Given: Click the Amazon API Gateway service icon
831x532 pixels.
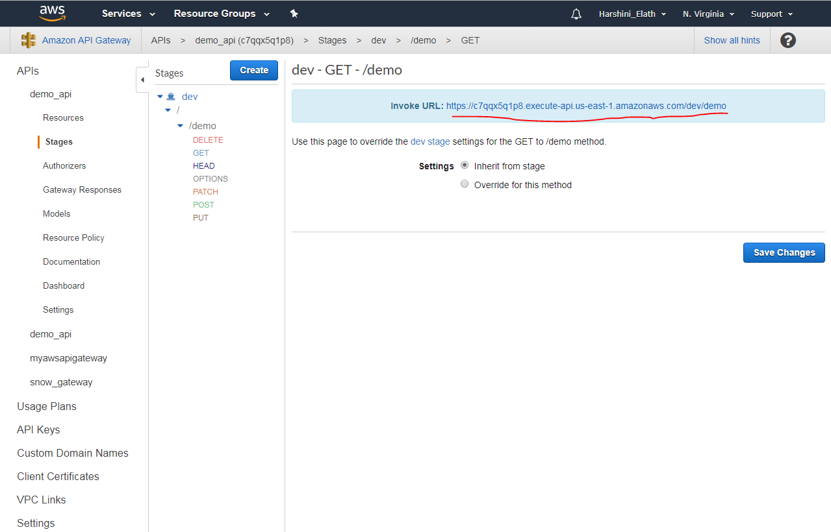Looking at the screenshot, I should point(29,40).
